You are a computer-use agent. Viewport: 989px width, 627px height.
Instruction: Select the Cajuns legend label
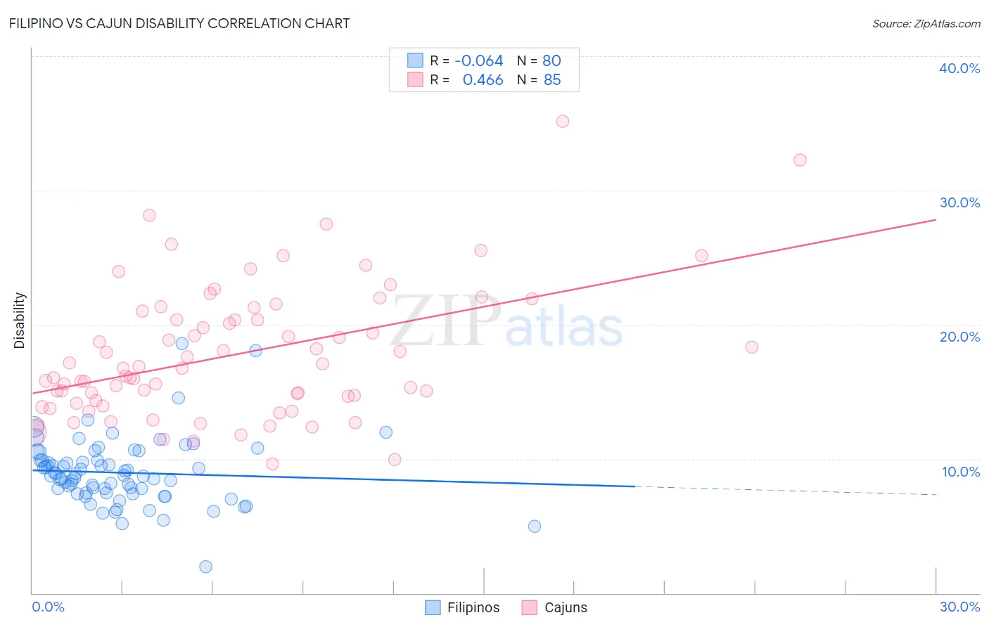(566, 607)
